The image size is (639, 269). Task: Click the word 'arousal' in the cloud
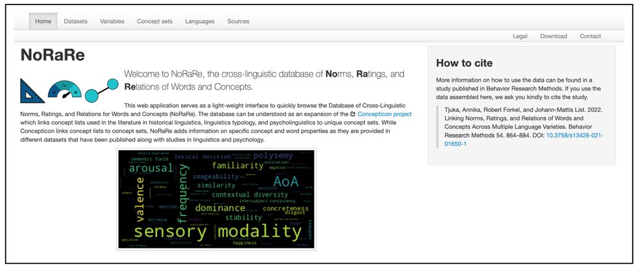(151, 168)
